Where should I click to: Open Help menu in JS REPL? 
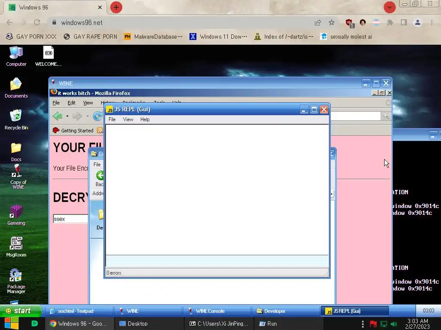[145, 119]
